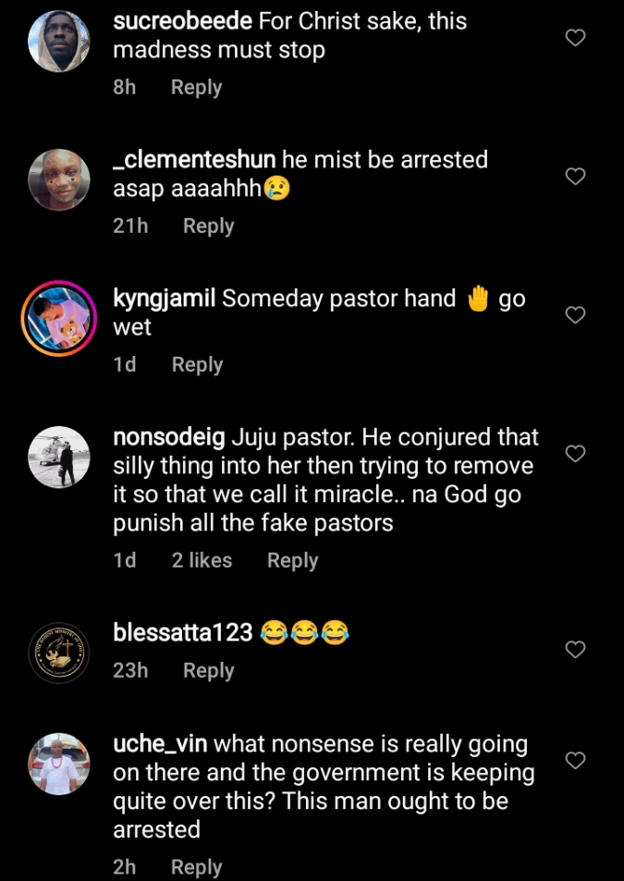The width and height of the screenshot is (624, 881).
Task: Reply to kyngjamil's comment
Action: point(197,365)
